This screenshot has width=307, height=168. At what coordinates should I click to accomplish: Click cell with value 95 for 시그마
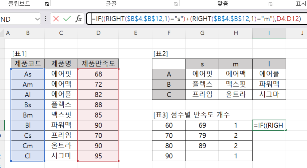pos(98,156)
